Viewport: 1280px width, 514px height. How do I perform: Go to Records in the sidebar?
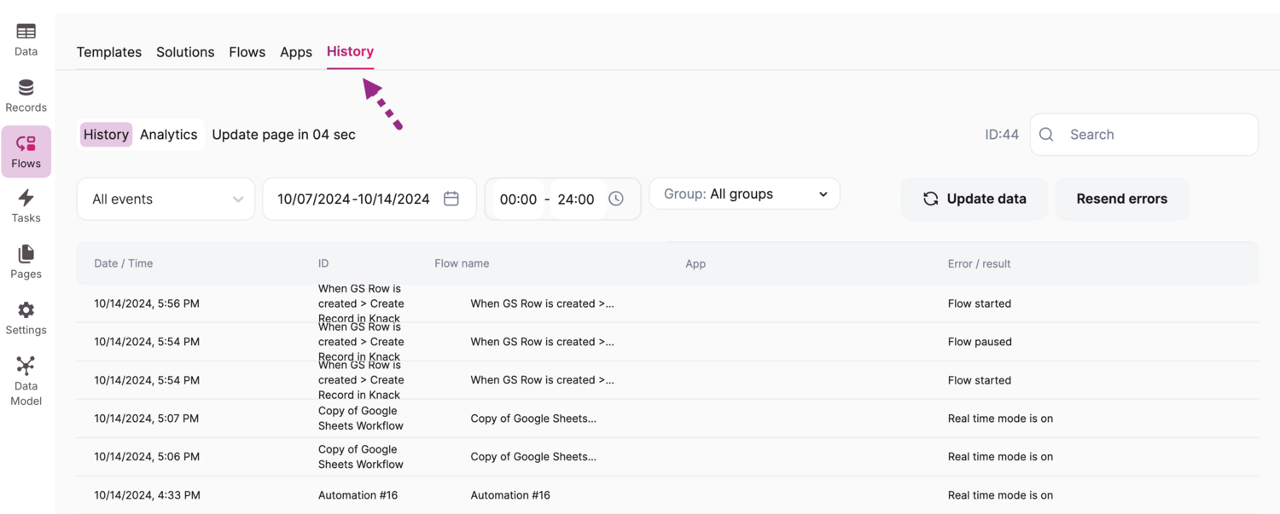[x=26, y=95]
